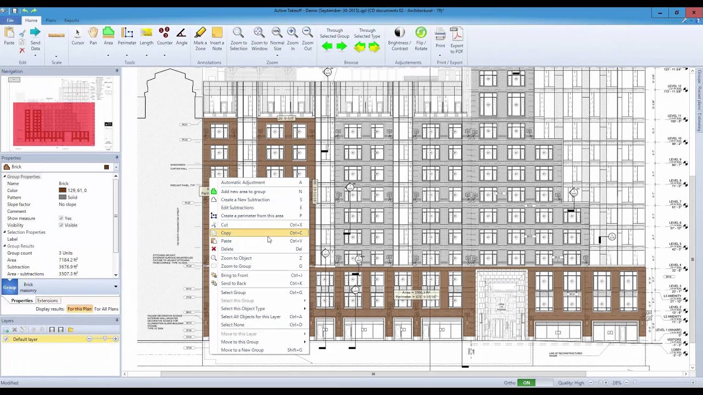This screenshot has height=395, width=703.
Task: Choose Copy from the context menu
Action: point(259,233)
